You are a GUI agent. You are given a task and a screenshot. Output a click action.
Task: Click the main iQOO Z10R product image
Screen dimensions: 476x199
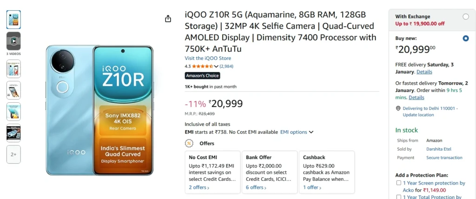point(99,110)
